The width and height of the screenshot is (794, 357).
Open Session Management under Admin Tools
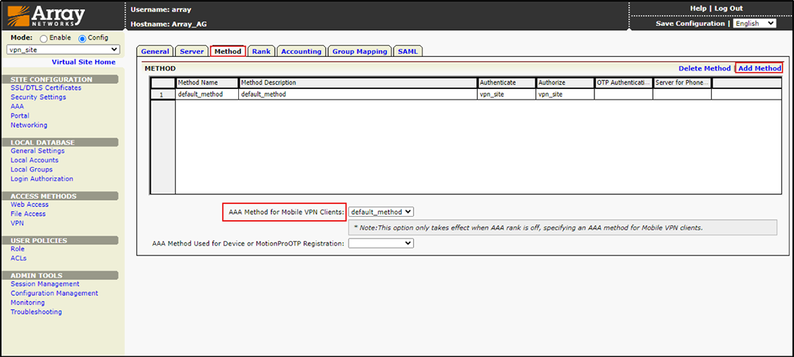click(x=45, y=284)
